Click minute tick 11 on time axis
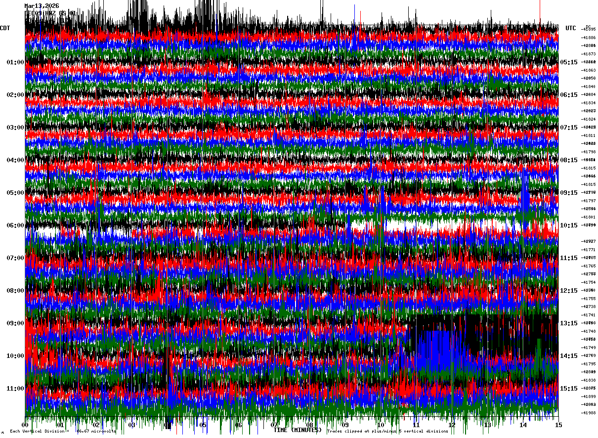The image size is (598, 438). click(x=417, y=425)
